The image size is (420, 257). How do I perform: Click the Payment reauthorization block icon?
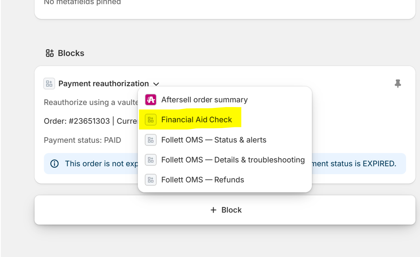click(49, 84)
